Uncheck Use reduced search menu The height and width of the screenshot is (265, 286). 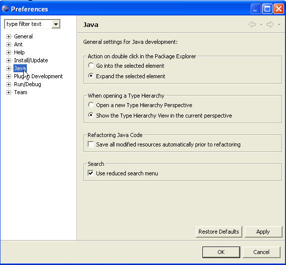[x=91, y=173]
